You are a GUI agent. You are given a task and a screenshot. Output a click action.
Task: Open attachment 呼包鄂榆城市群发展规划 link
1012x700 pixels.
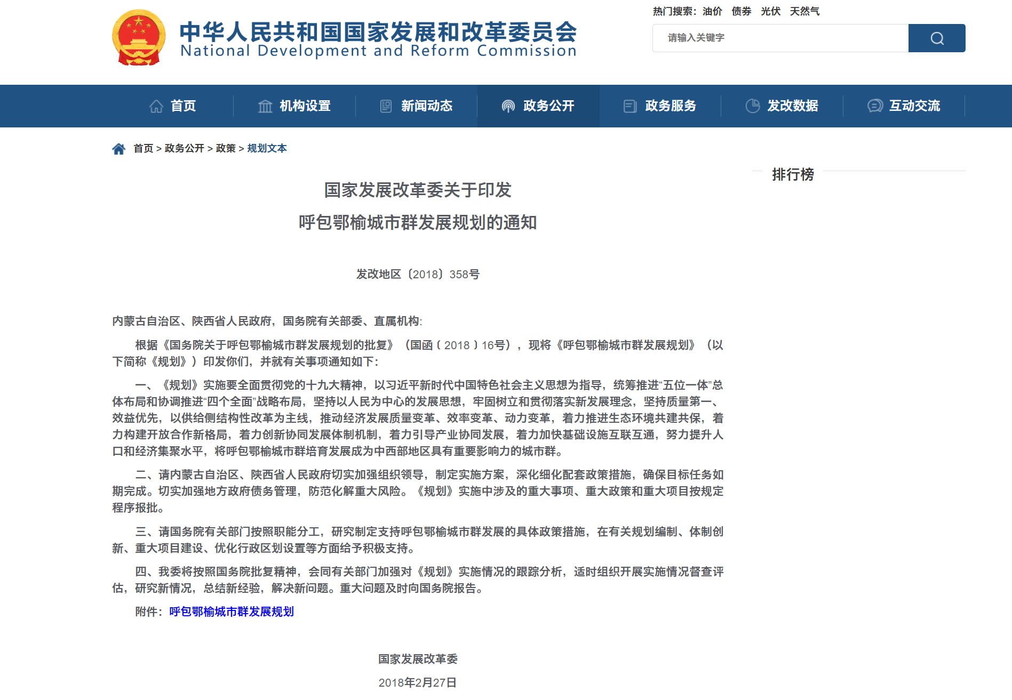[232, 612]
